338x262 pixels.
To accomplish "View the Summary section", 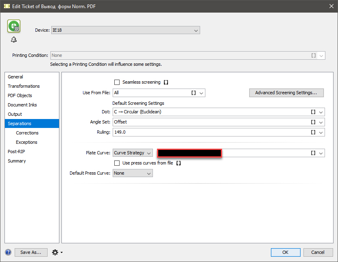I will coord(32,161).
